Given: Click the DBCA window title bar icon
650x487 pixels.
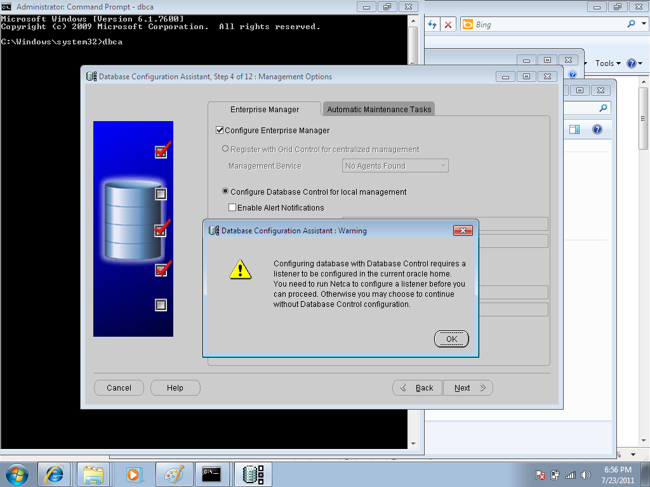Looking at the screenshot, I should pos(91,77).
